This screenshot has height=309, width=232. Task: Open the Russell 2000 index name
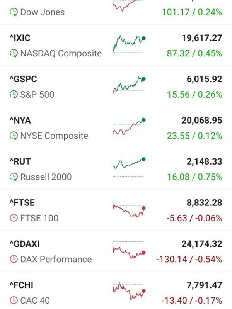(46, 177)
